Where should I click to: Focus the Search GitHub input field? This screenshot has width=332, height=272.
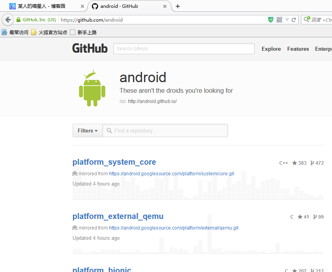pyautogui.click(x=184, y=49)
